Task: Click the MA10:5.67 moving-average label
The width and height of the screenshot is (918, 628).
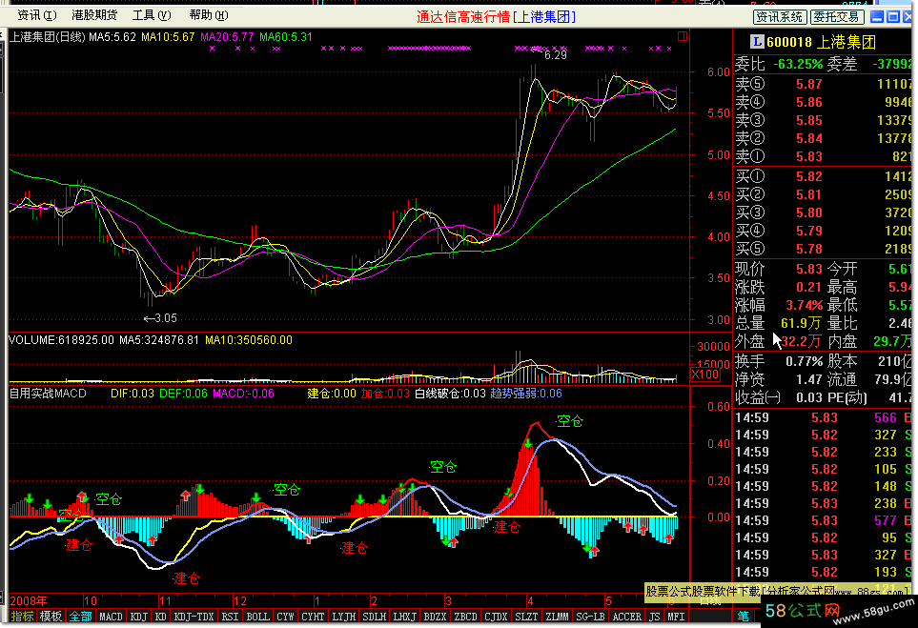Action: (x=168, y=37)
